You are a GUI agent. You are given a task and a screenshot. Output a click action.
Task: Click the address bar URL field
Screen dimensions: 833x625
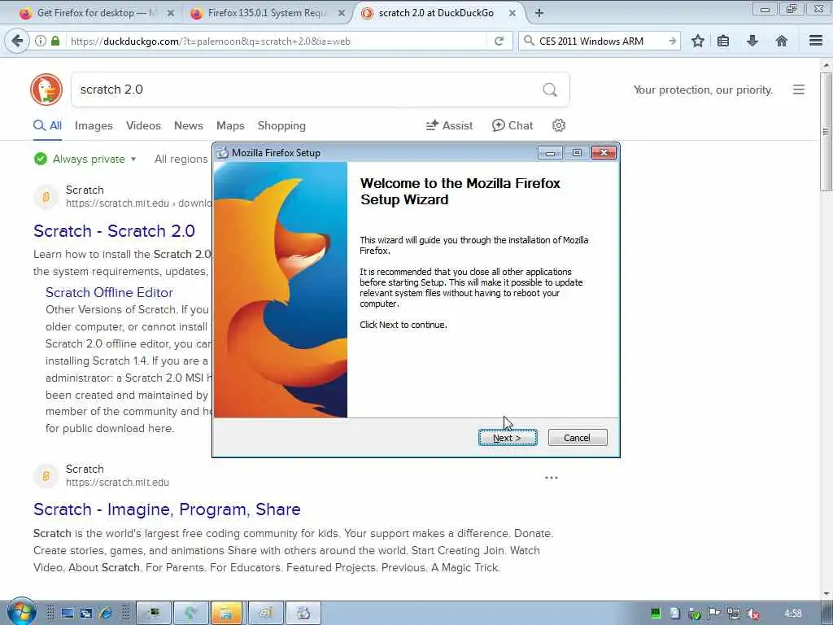(x=277, y=41)
